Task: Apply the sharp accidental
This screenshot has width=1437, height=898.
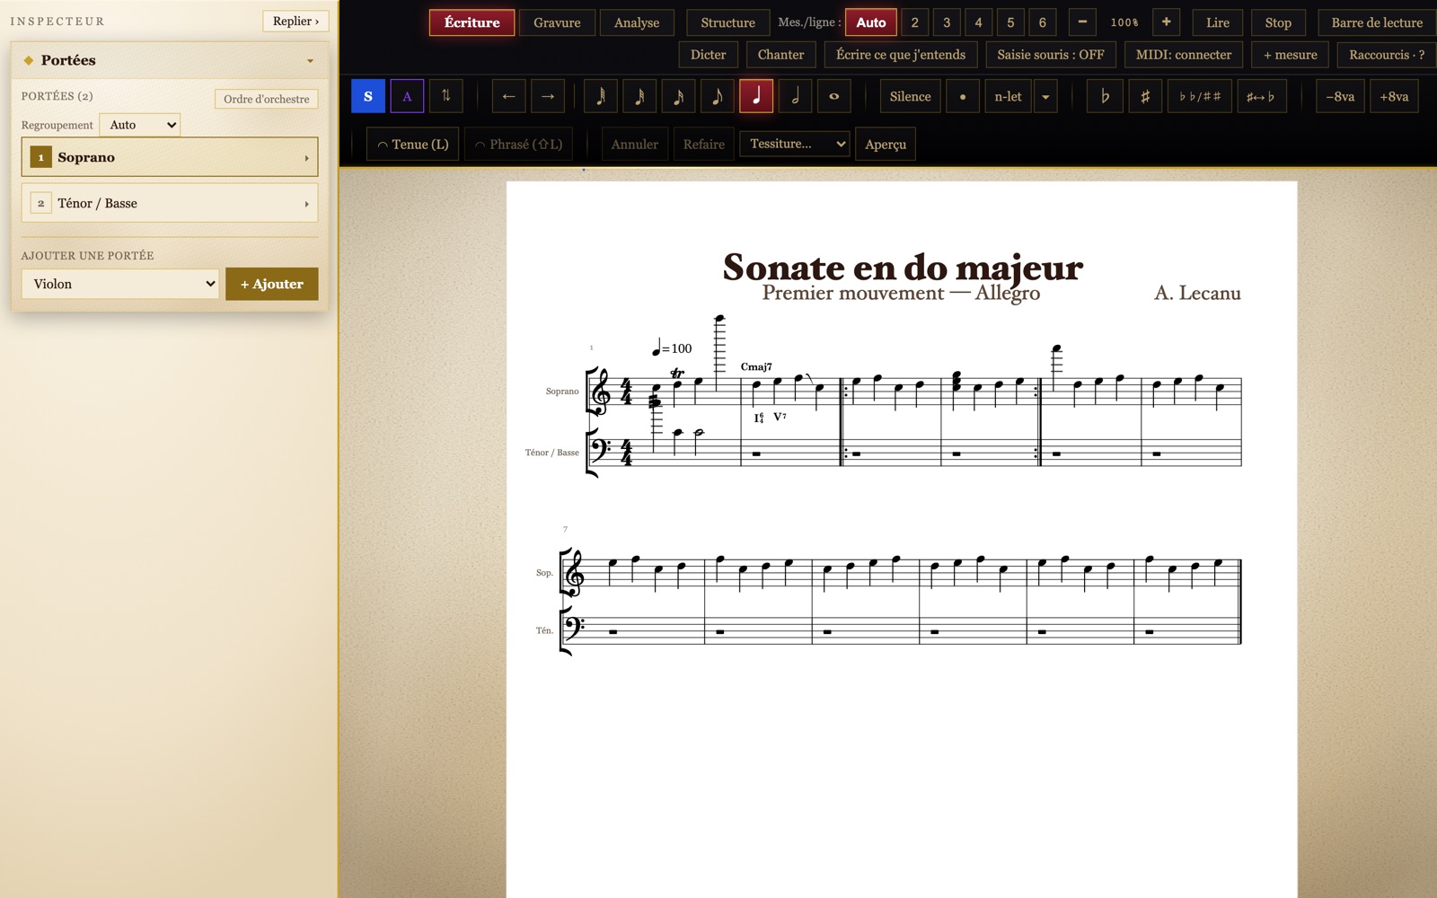Action: [1144, 96]
